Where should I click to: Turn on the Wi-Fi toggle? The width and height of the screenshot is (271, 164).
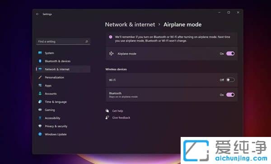coord(230,80)
